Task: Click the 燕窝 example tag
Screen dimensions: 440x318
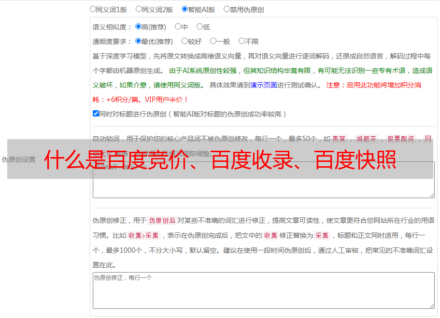Action: (339, 139)
